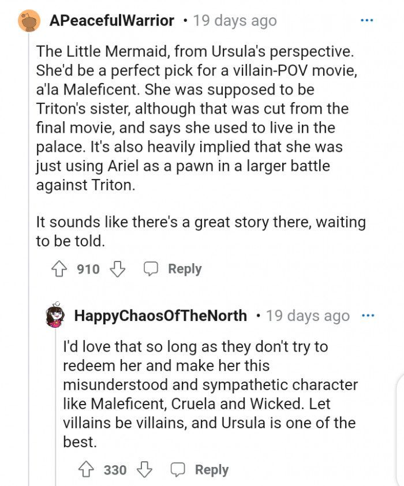Viewport: 404px width, 486px height.
Task: Upvote APeacefulWarrior's comment
Action: [60, 268]
